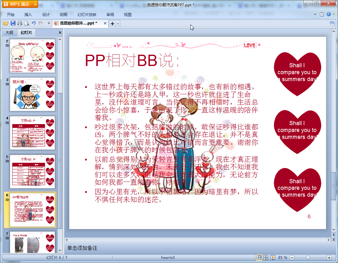
Task: Switch to the 动画 tab
Action: [64, 15]
